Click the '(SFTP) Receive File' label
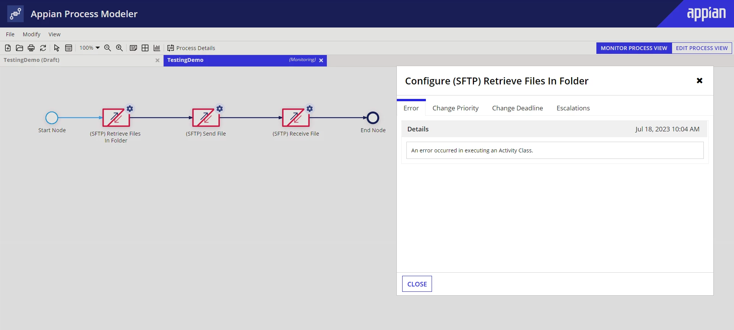 (x=296, y=134)
